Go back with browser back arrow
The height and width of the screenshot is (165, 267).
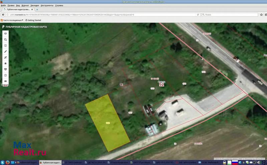(x=3, y=15)
